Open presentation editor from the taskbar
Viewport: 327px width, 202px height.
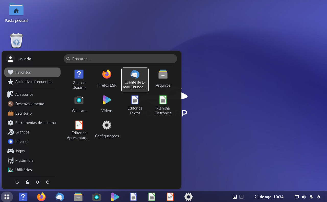(170, 197)
